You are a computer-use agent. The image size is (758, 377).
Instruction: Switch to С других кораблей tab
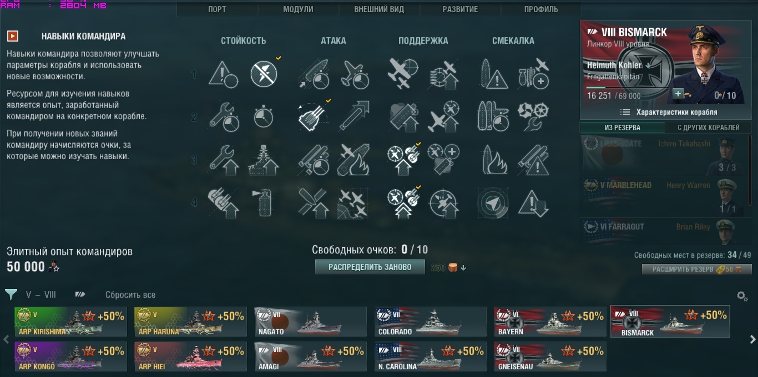coord(709,128)
